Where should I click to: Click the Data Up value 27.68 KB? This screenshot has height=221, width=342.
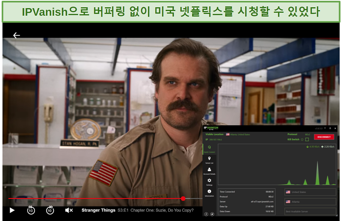pyautogui.click(x=269, y=207)
